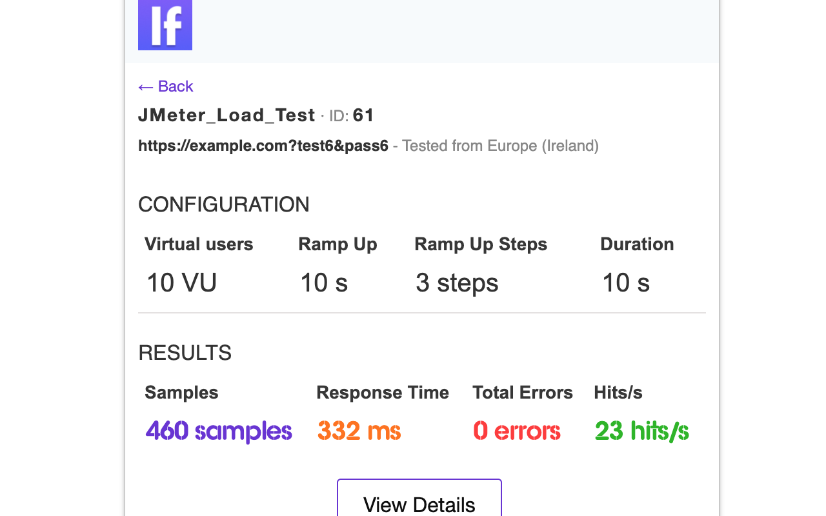This screenshot has width=826, height=516.
Task: Select the Total Errors column header
Action: tap(523, 392)
